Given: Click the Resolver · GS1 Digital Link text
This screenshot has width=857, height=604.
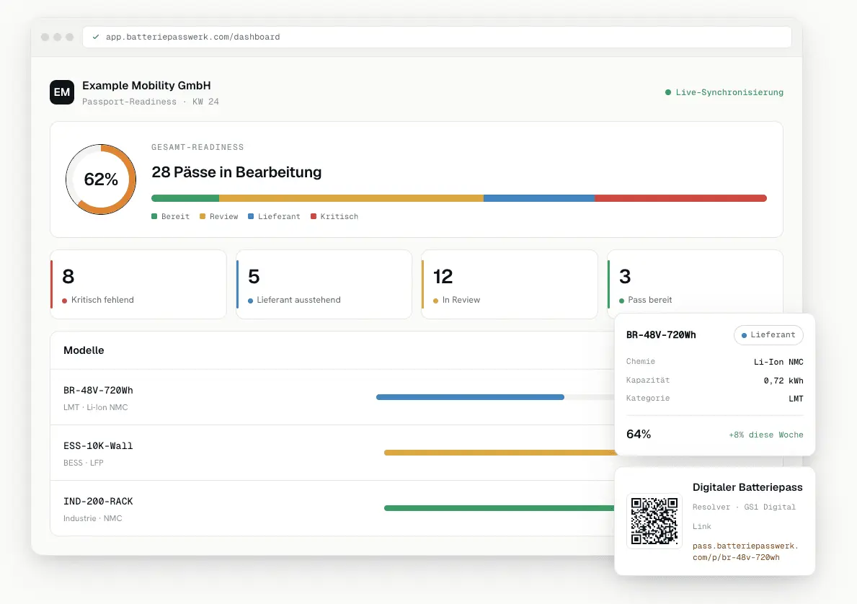Looking at the screenshot, I should tap(744, 517).
